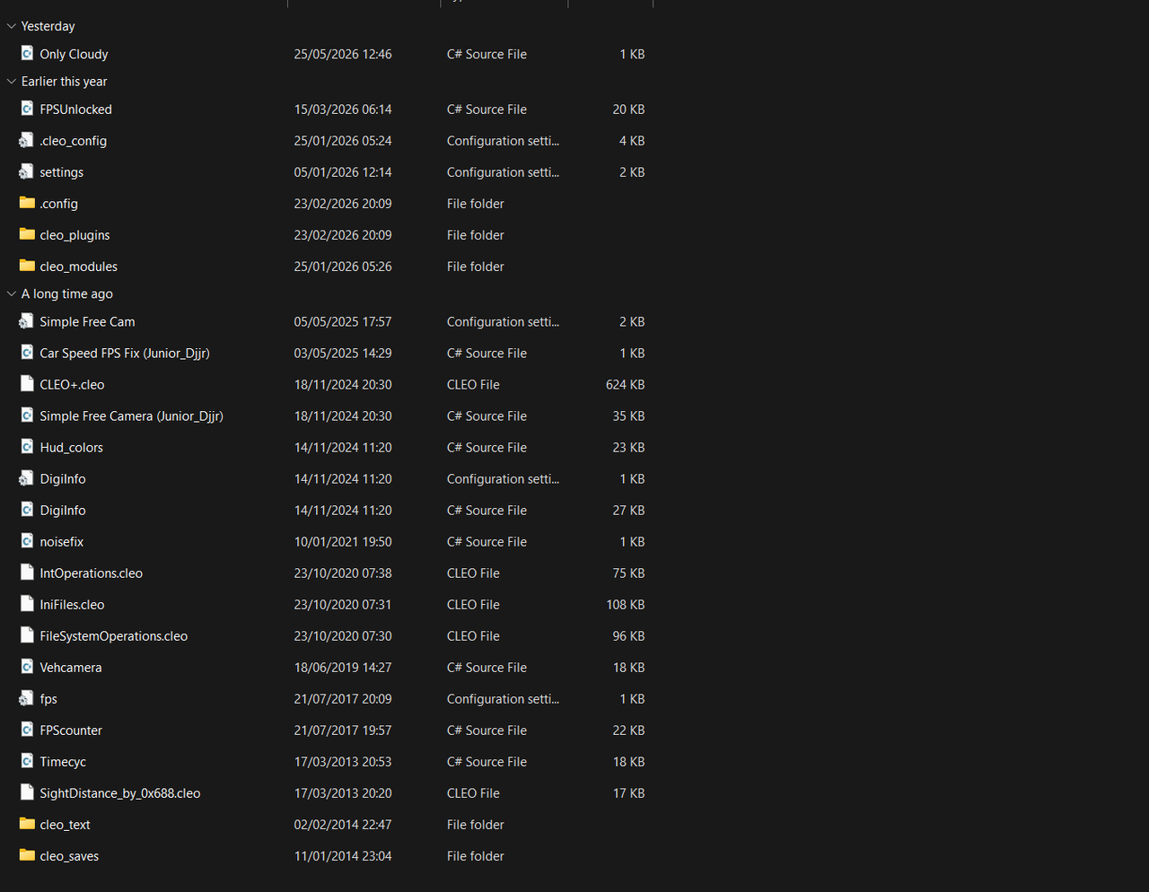The image size is (1149, 892).
Task: Select the Simple Free Cam file name
Action: pyautogui.click(x=87, y=322)
